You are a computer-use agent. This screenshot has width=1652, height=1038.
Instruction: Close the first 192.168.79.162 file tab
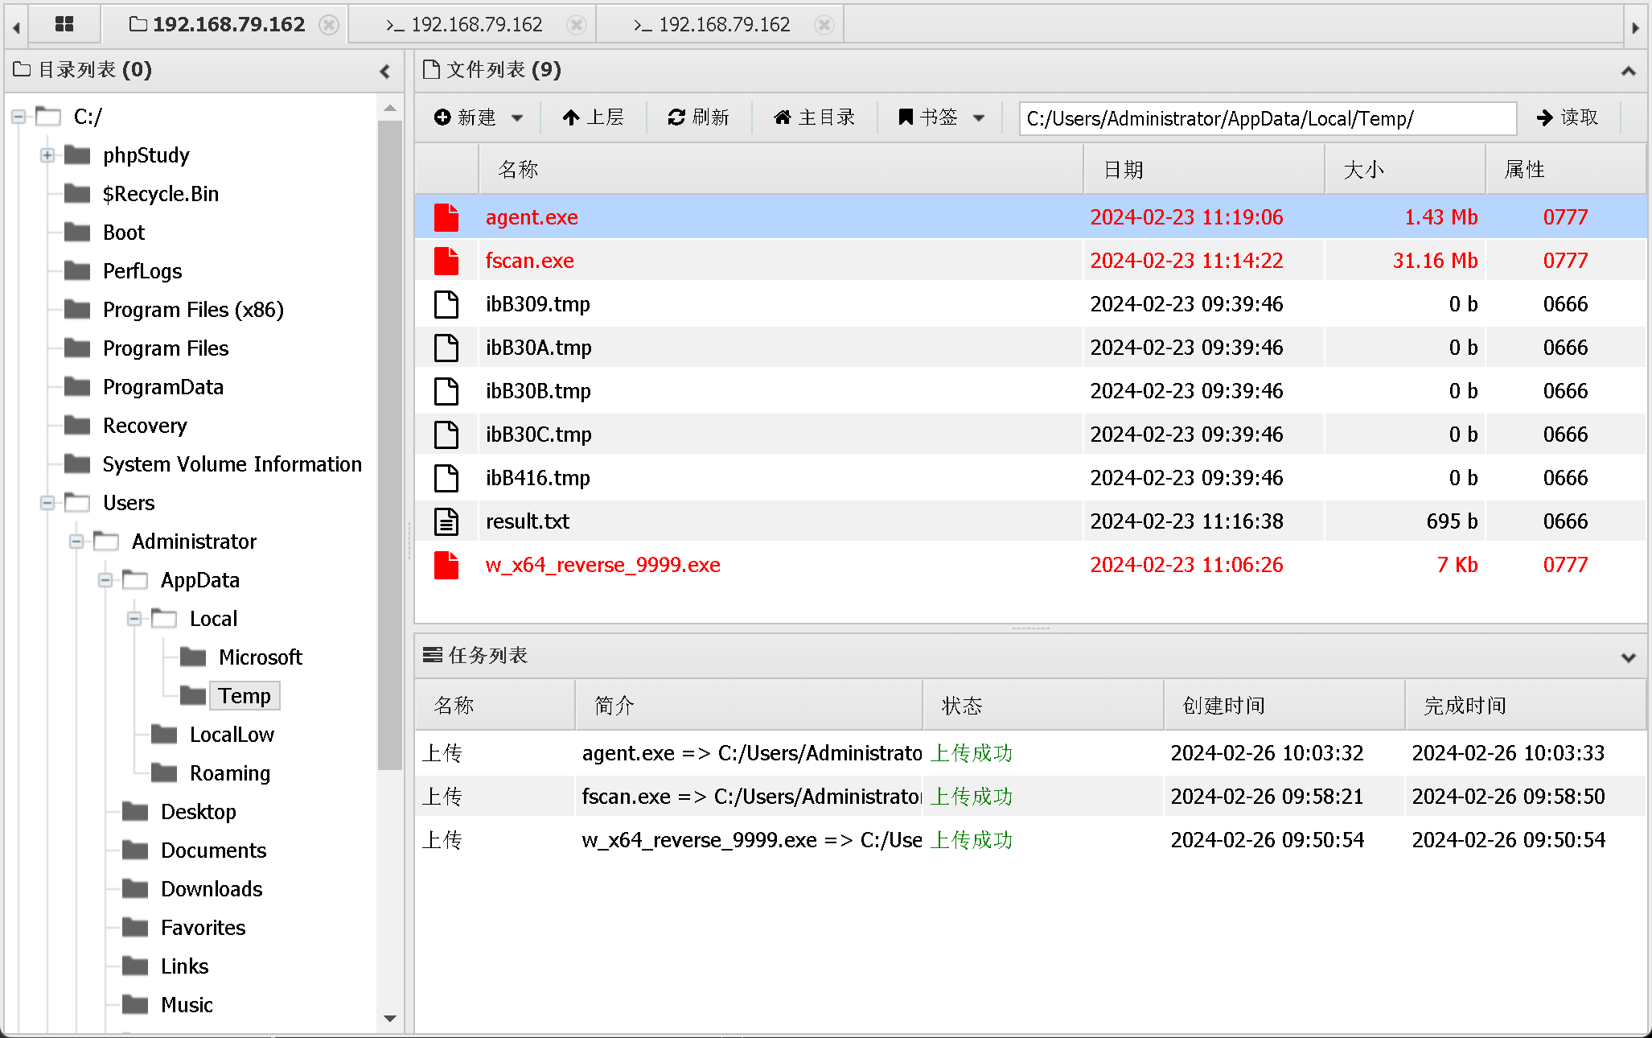(329, 25)
